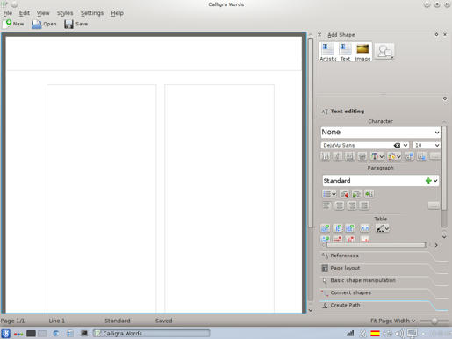
Task: Apply subscript formatting
Action: click(x=421, y=156)
